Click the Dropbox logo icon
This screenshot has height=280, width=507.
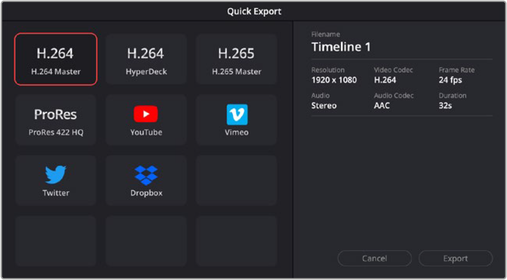coord(146,175)
